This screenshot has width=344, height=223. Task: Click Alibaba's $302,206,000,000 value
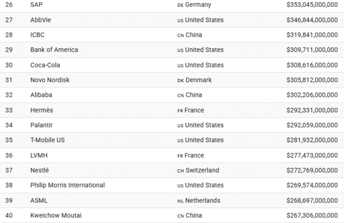click(312, 95)
